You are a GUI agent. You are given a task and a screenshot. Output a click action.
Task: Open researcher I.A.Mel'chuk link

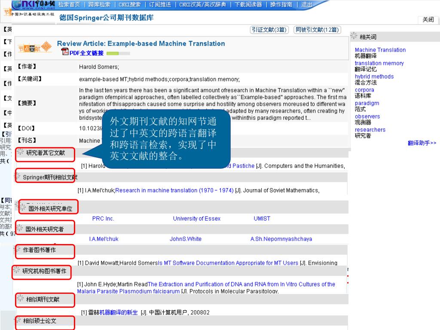tap(104, 239)
